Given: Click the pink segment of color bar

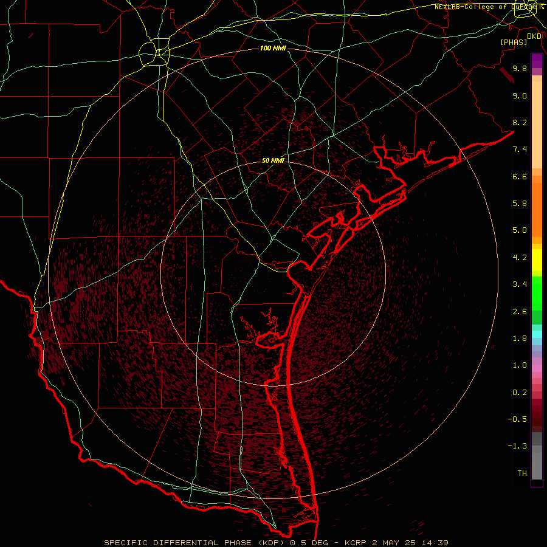Looking at the screenshot, I should pyautogui.click(x=537, y=368).
